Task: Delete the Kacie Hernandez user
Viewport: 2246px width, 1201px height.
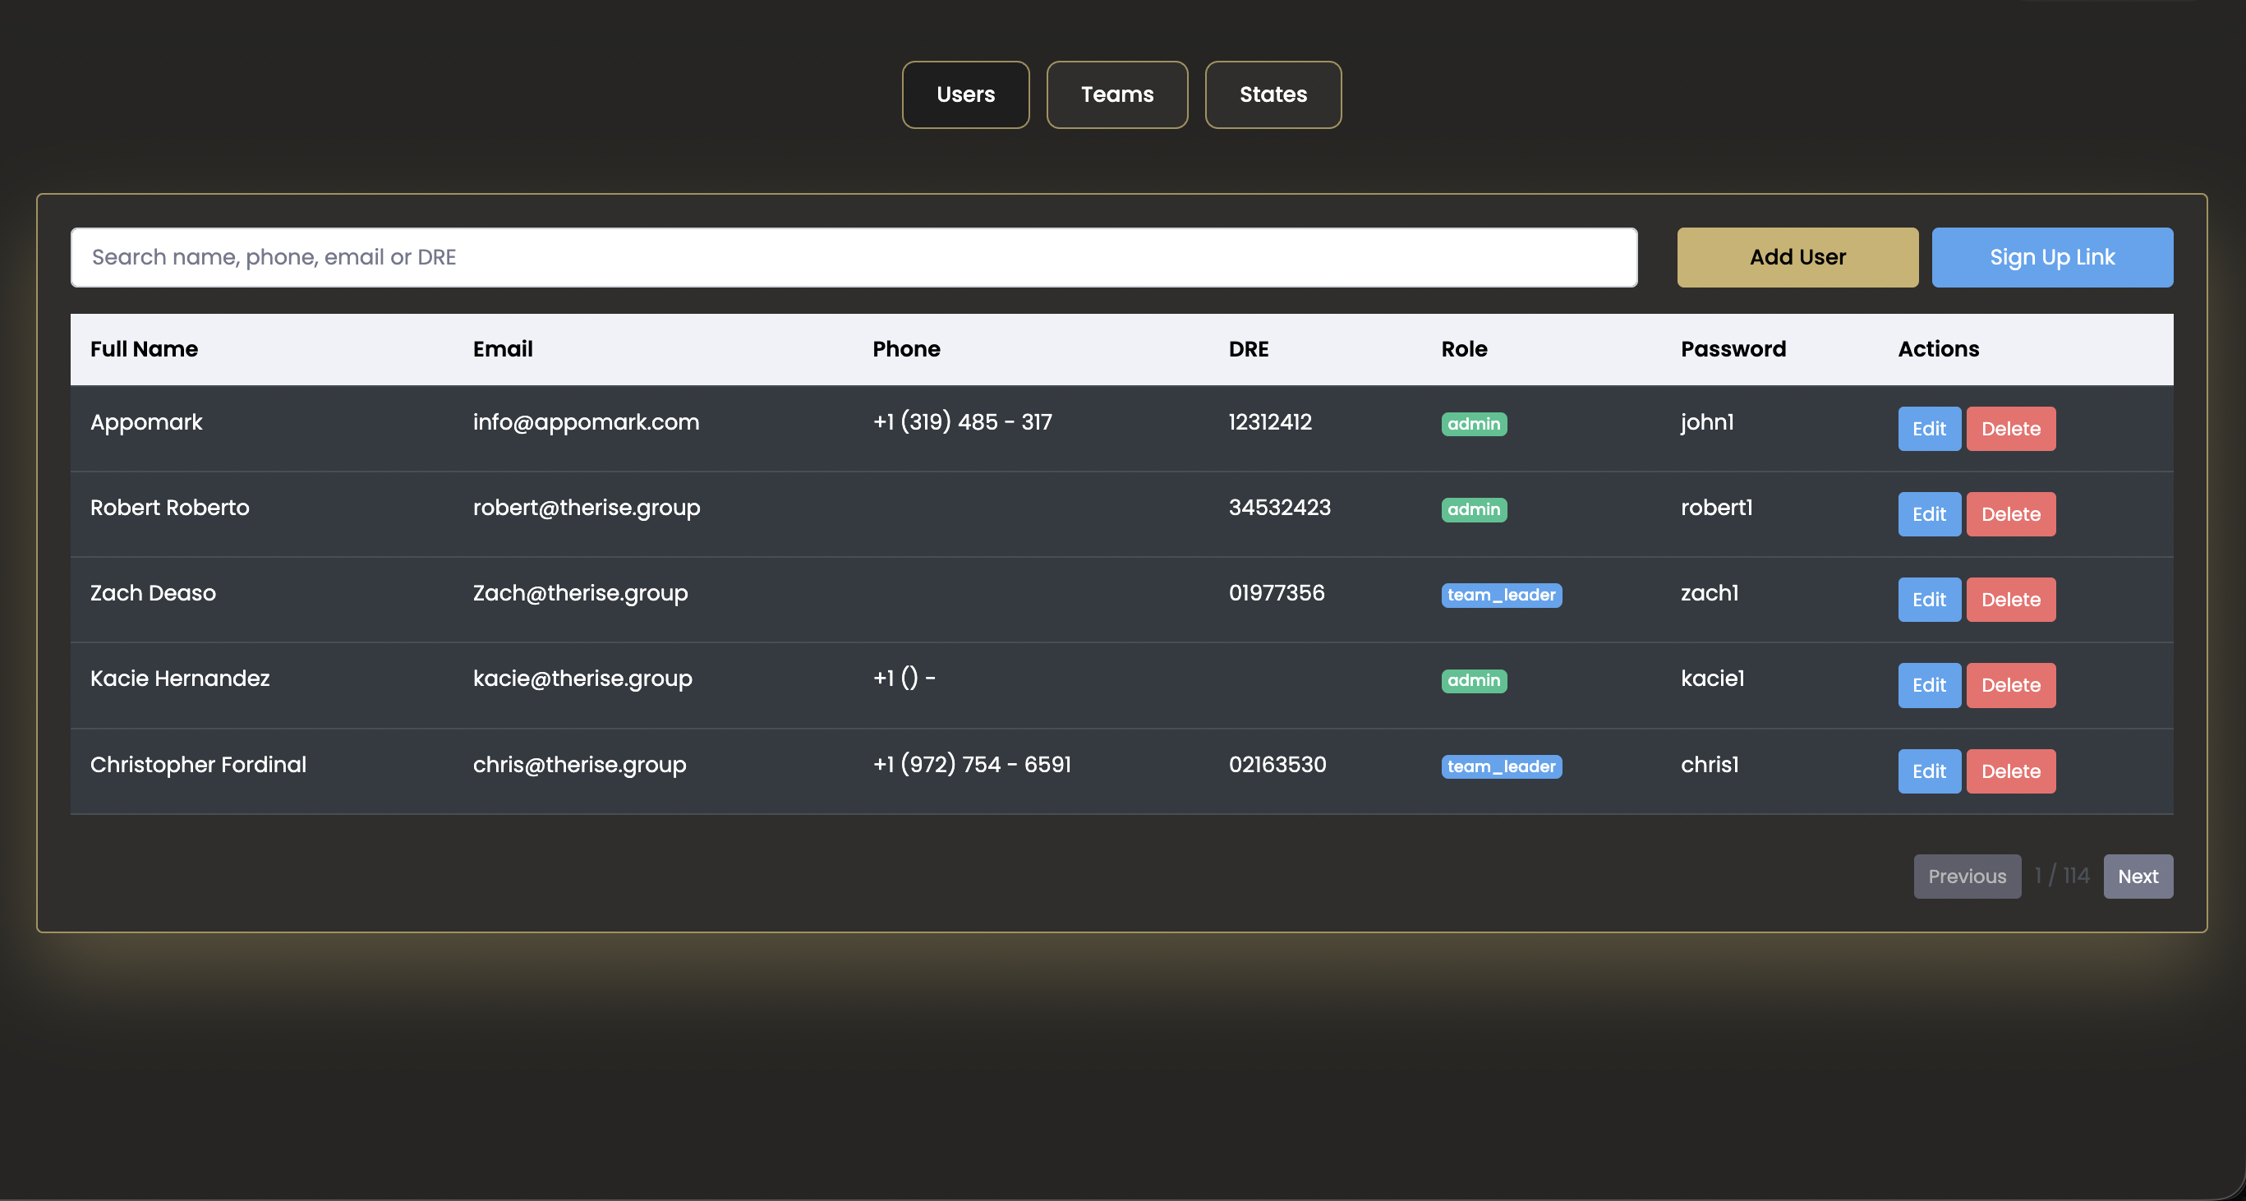Action: click(x=2010, y=685)
